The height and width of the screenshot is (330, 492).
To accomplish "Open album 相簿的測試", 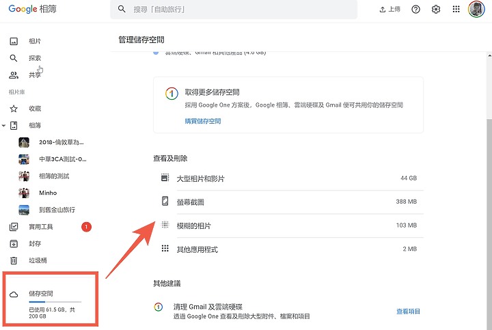I will tap(54, 176).
